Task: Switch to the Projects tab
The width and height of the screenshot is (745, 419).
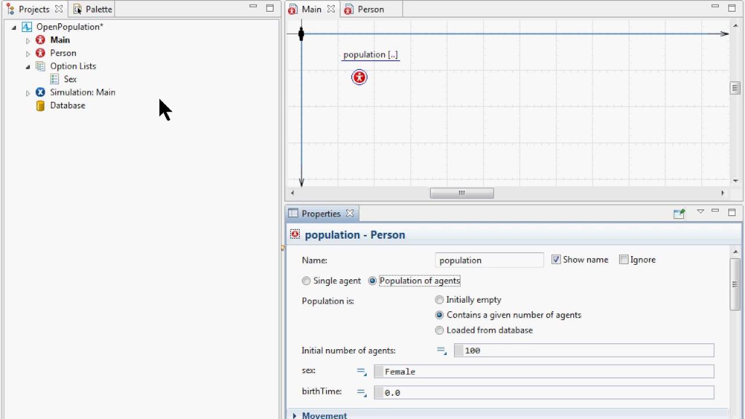Action: click(x=34, y=9)
